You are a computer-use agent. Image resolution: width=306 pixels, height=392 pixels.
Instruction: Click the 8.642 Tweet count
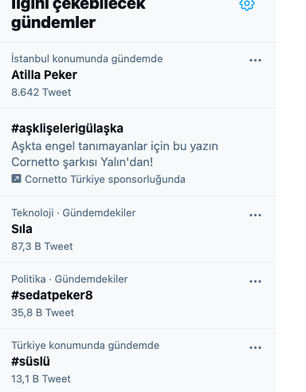point(41,93)
